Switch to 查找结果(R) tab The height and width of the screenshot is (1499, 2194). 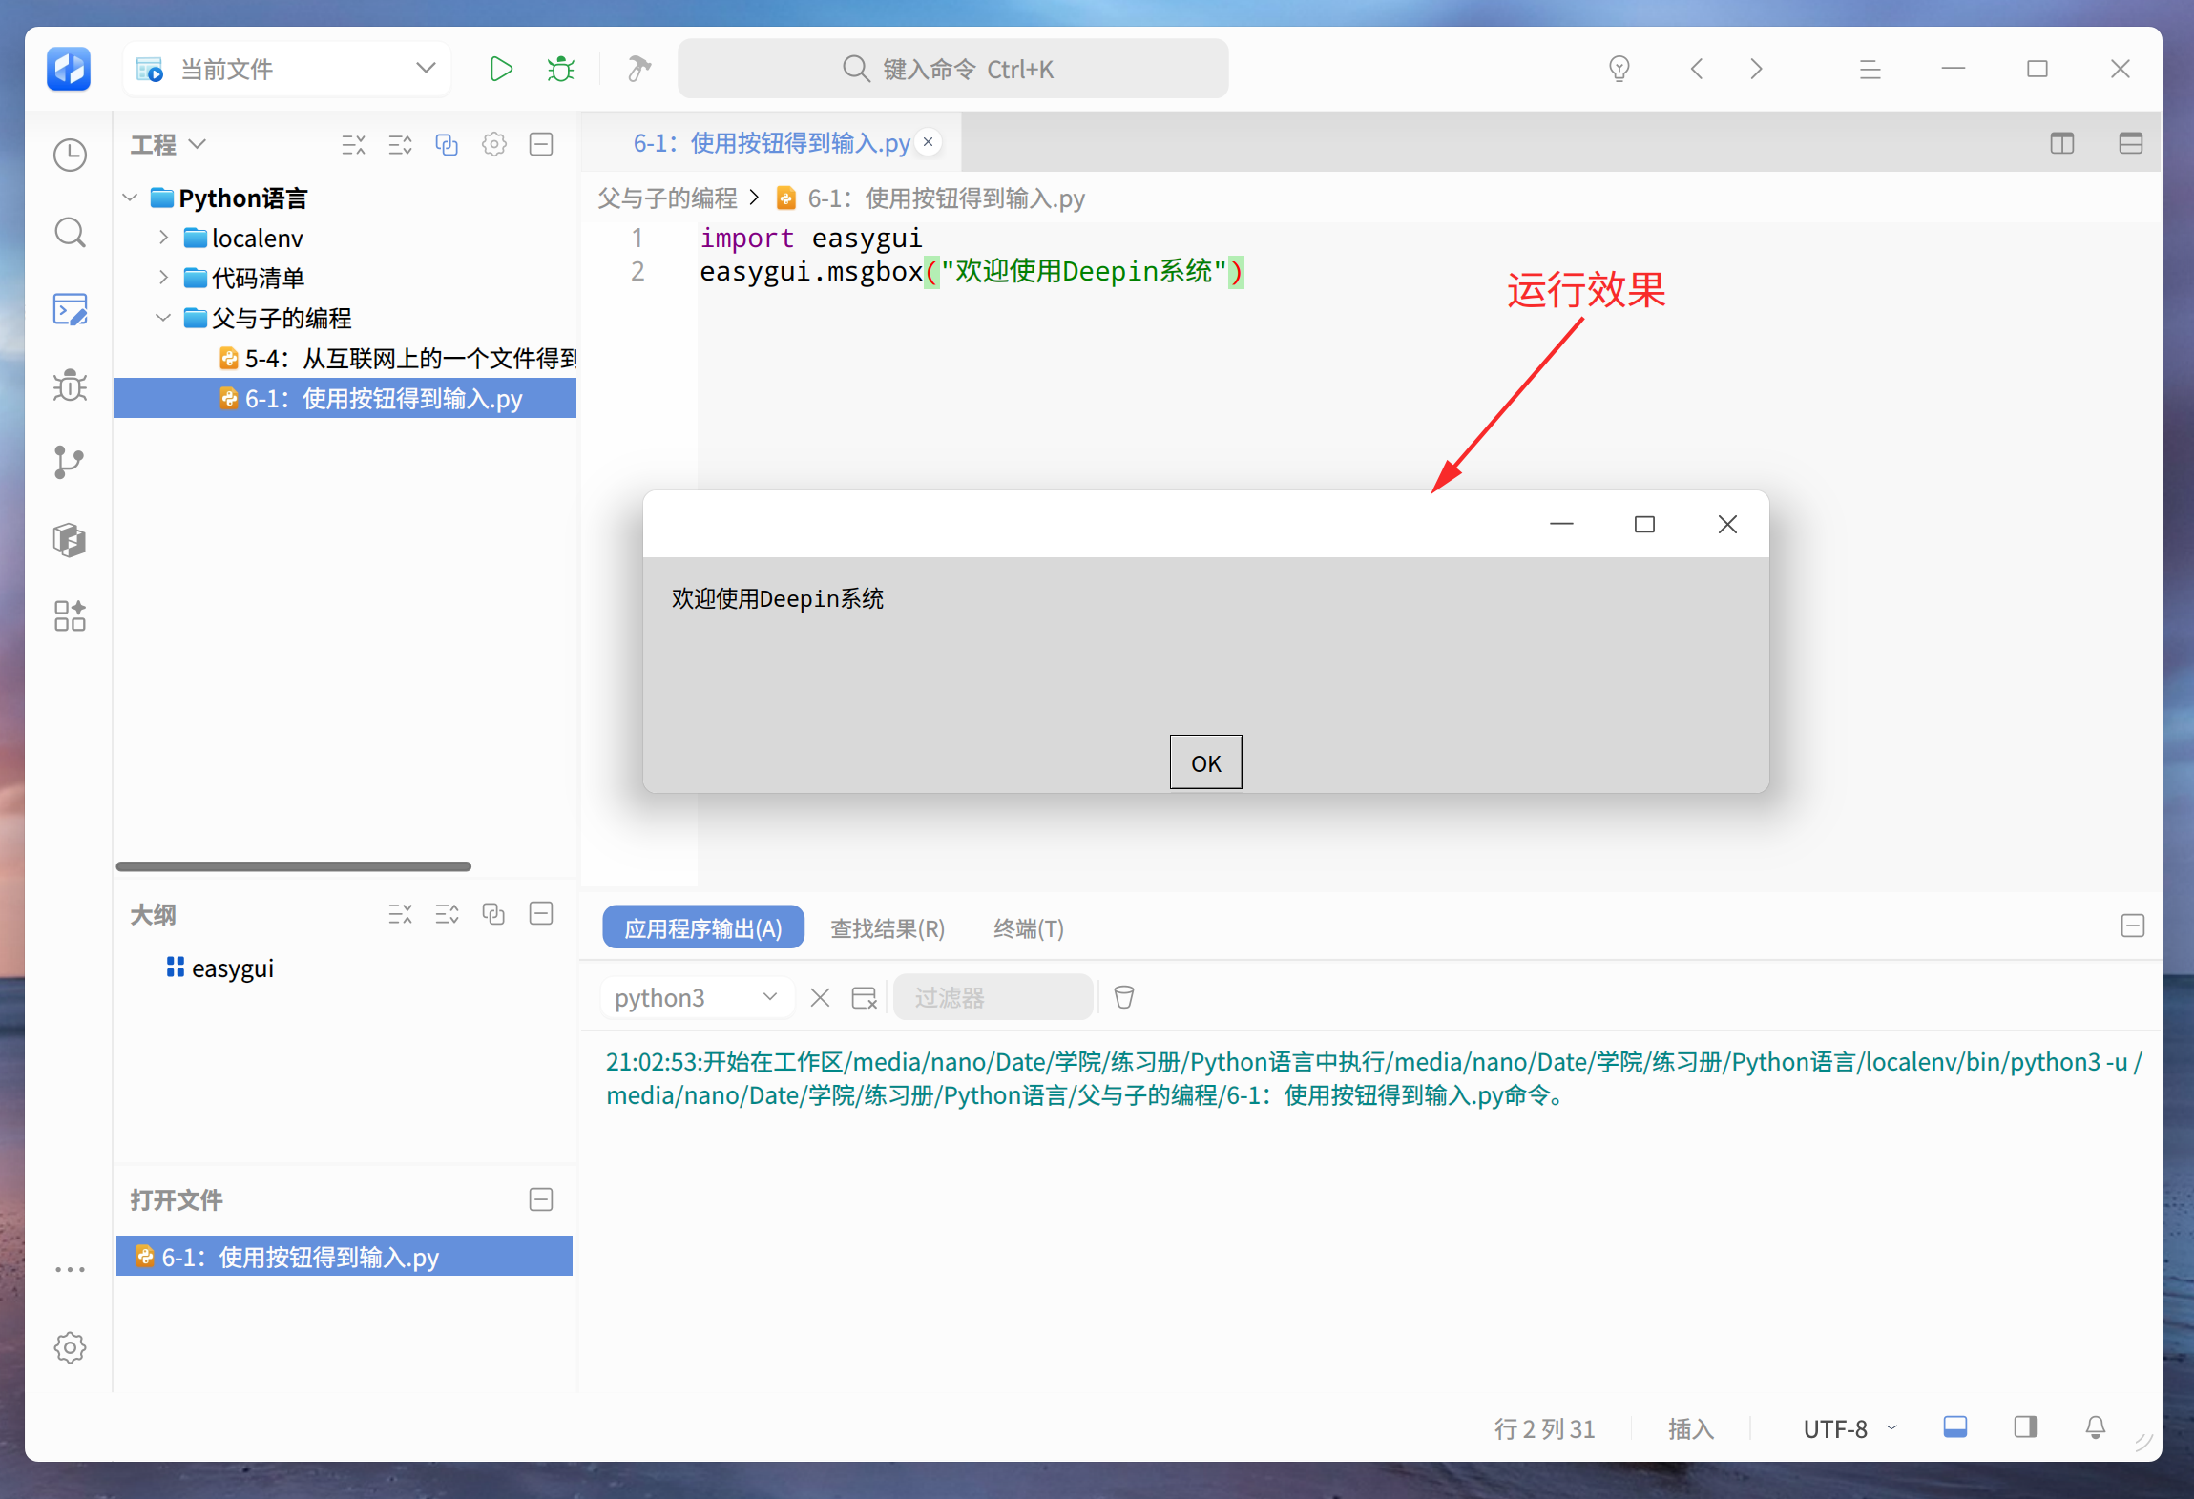(x=888, y=927)
